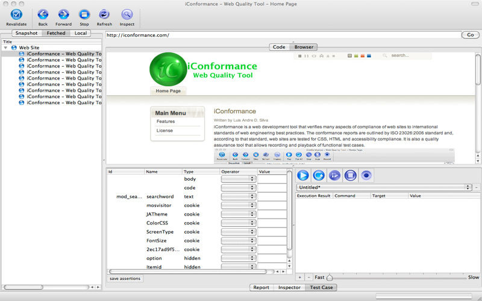Select the highlighted iConformance tree row
Image resolution: width=482 pixels, height=301 pixels.
click(x=52, y=54)
